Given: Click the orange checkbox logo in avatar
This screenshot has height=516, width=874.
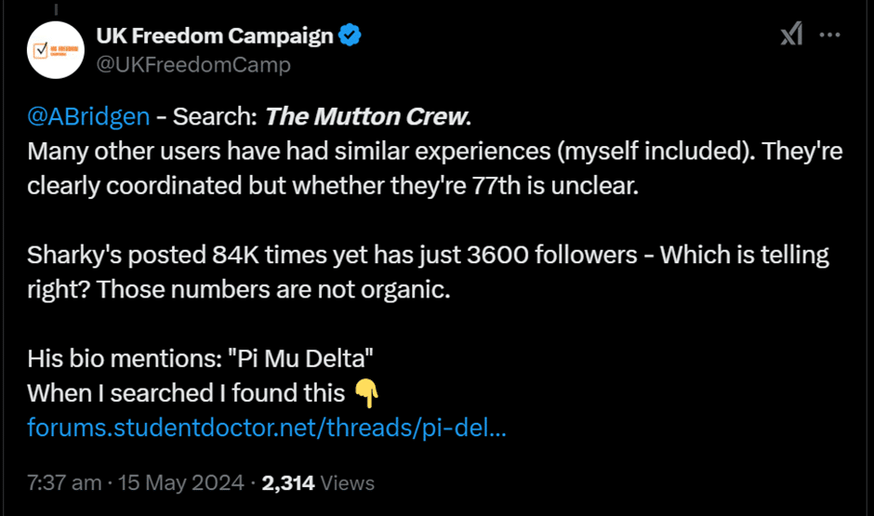Looking at the screenshot, I should pyautogui.click(x=40, y=51).
